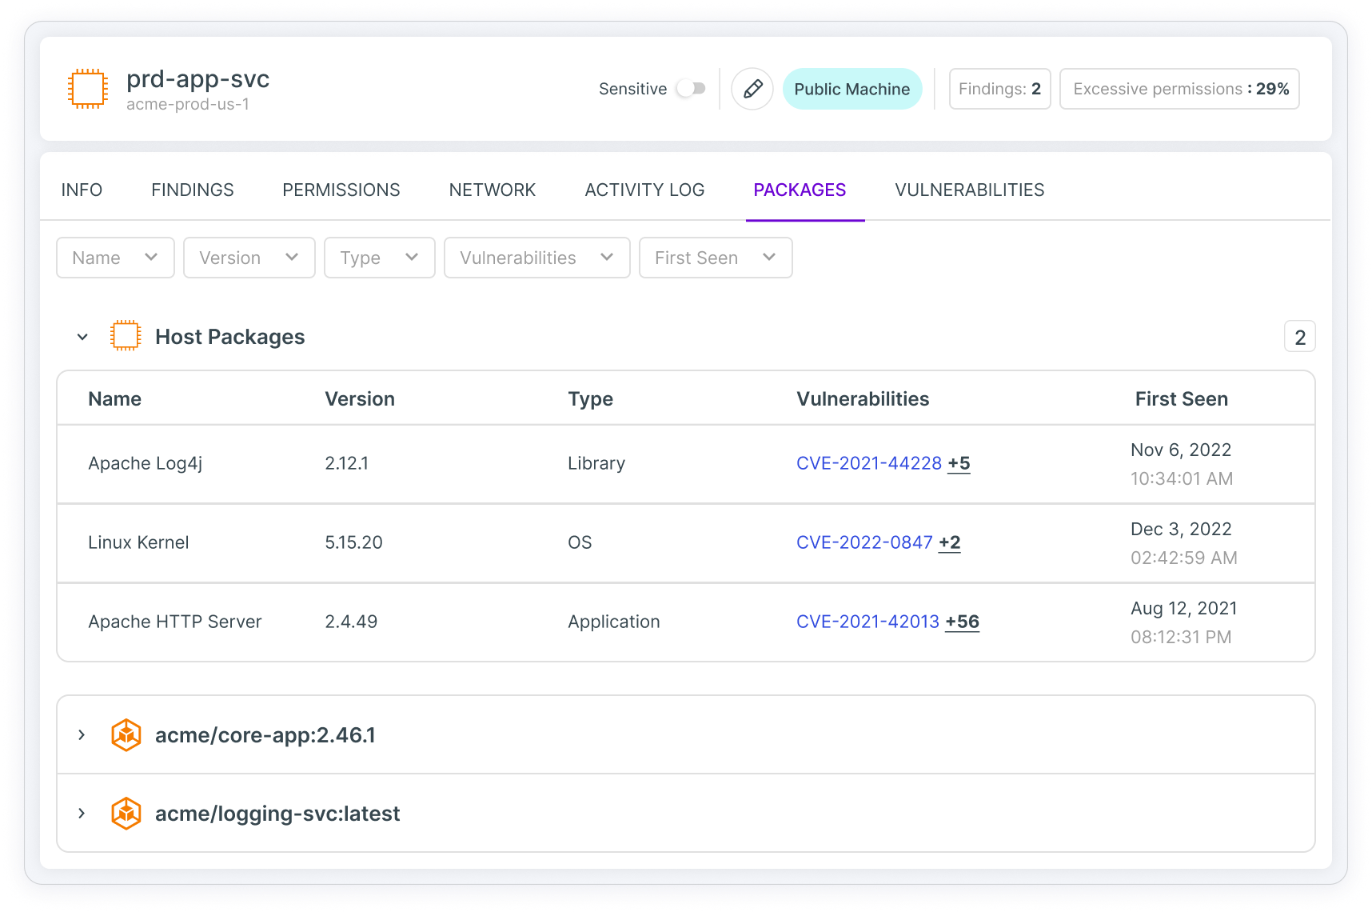Click the Findings: 2 indicator
This screenshot has height=912, width=1372.
click(x=999, y=89)
